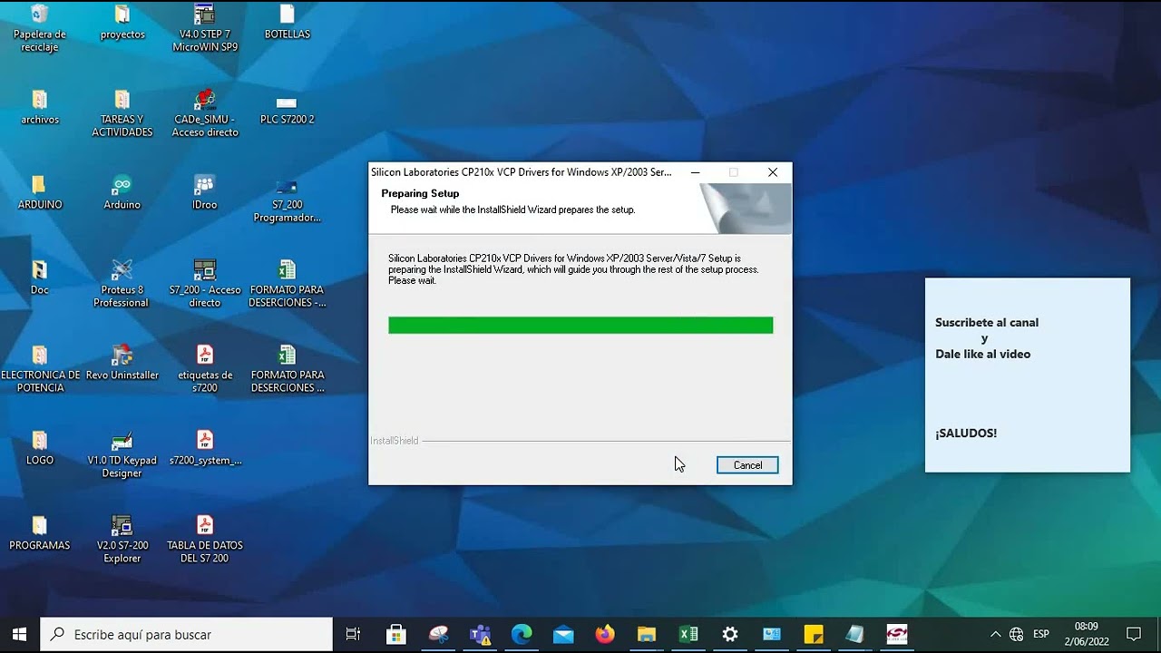Viewport: 1161px width, 653px height.
Task: Click the green setup progress bar
Action: (580, 325)
